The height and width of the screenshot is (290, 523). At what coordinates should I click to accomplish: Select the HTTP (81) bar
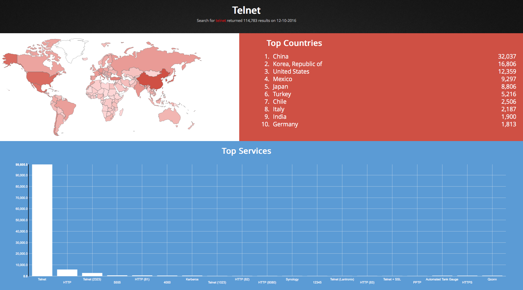(x=142, y=276)
